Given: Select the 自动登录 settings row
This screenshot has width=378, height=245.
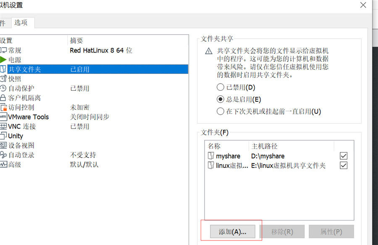Looking at the screenshot, I should 94,155.
